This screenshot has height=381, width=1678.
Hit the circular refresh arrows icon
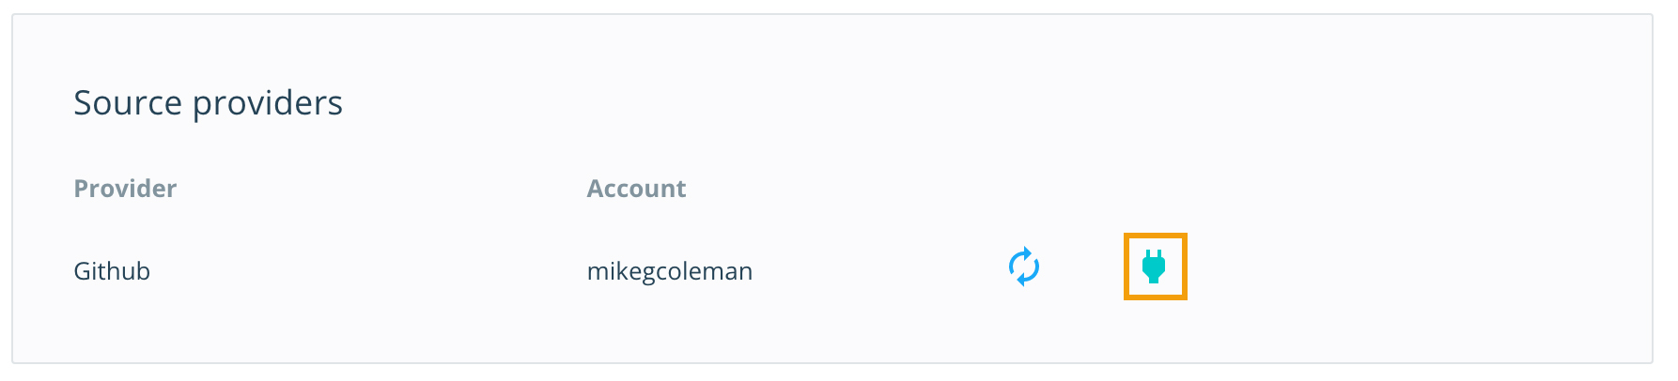pos(1023,267)
